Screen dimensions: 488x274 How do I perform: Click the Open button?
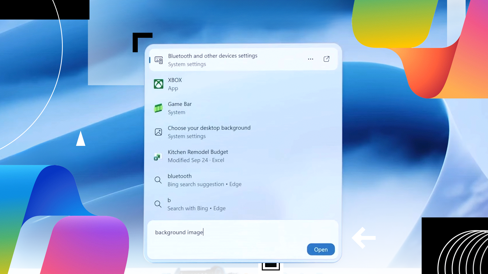pos(321,249)
